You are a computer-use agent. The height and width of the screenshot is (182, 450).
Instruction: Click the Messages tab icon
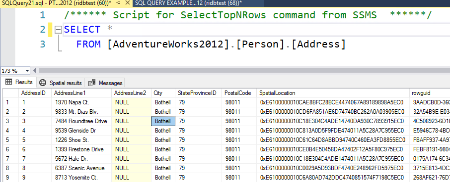(x=92, y=83)
